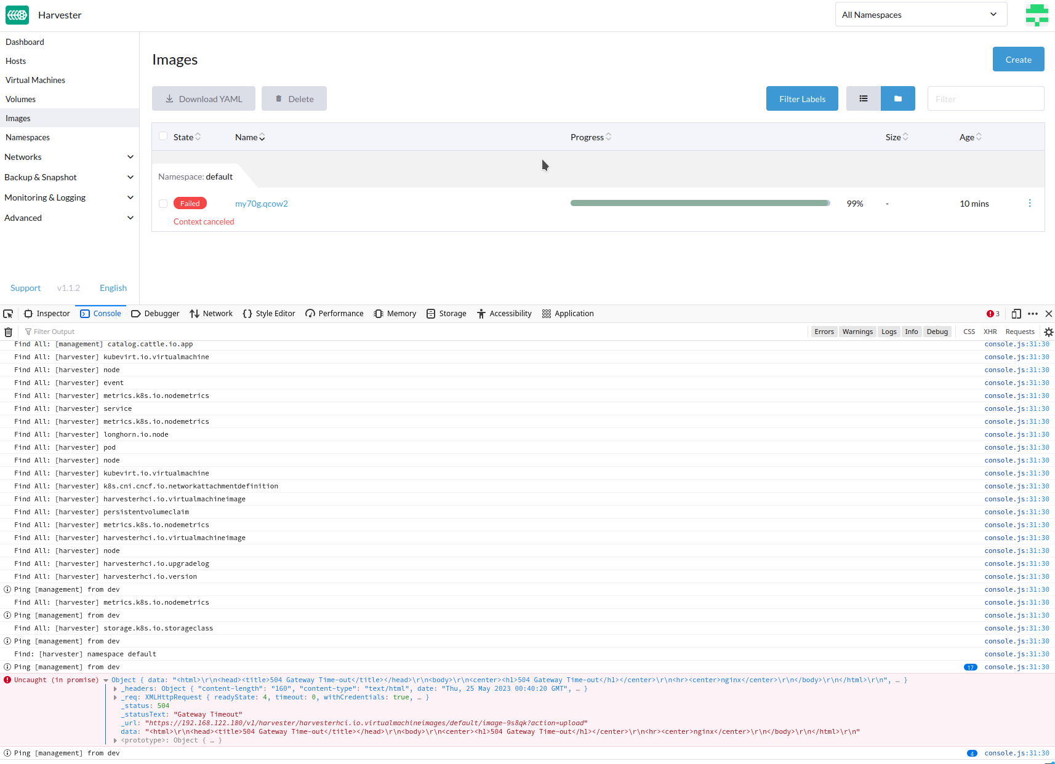The image size is (1055, 764).
Task: Enable the Warnings log filter
Action: pos(857,332)
